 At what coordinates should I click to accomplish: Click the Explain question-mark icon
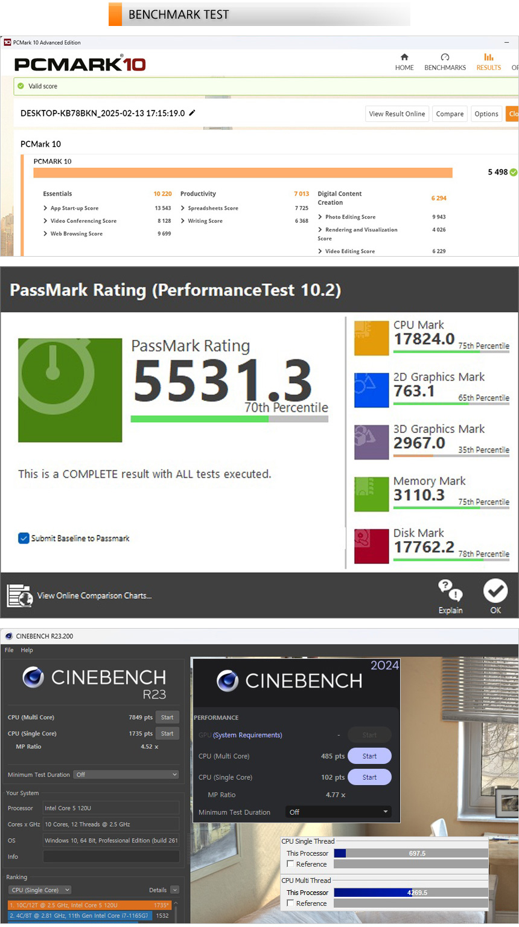click(450, 589)
